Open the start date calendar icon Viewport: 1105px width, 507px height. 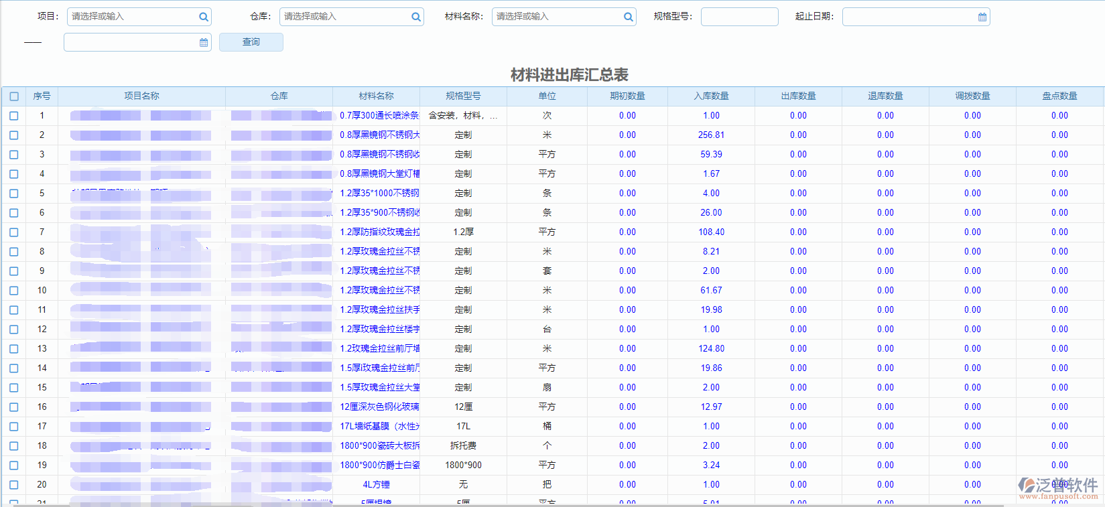(982, 17)
